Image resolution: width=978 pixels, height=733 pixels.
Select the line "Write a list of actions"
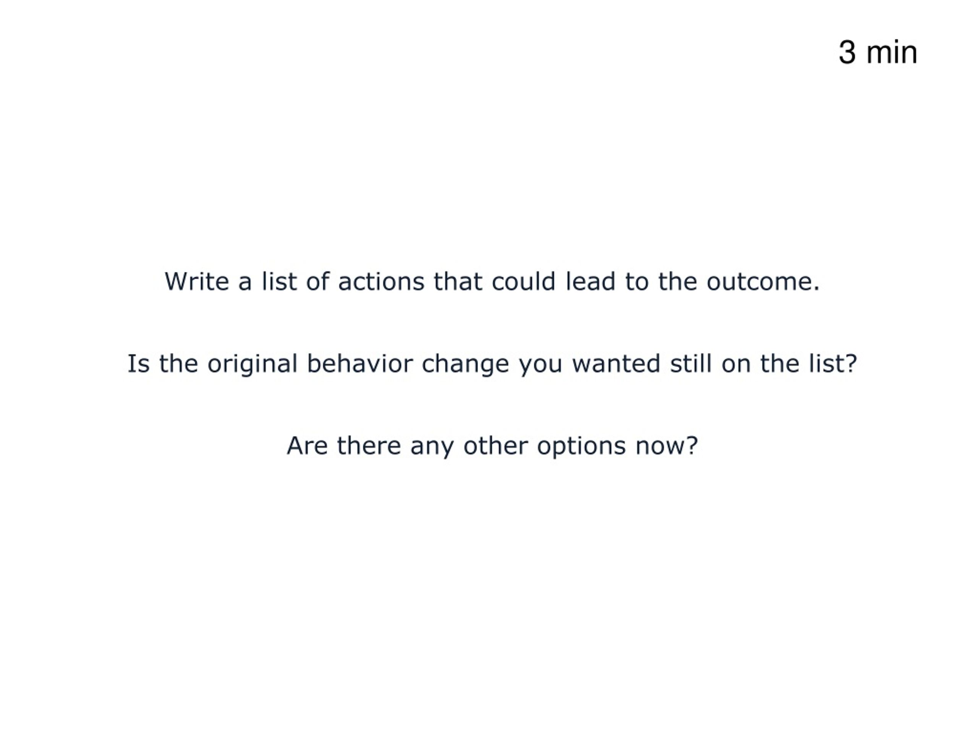point(492,281)
